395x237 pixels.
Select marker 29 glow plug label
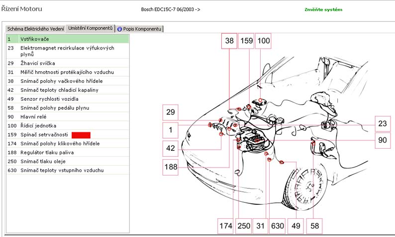tap(171, 113)
